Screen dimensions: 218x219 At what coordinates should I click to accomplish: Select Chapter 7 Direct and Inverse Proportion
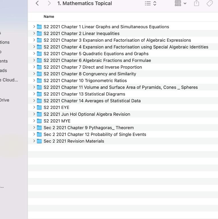click(92, 67)
